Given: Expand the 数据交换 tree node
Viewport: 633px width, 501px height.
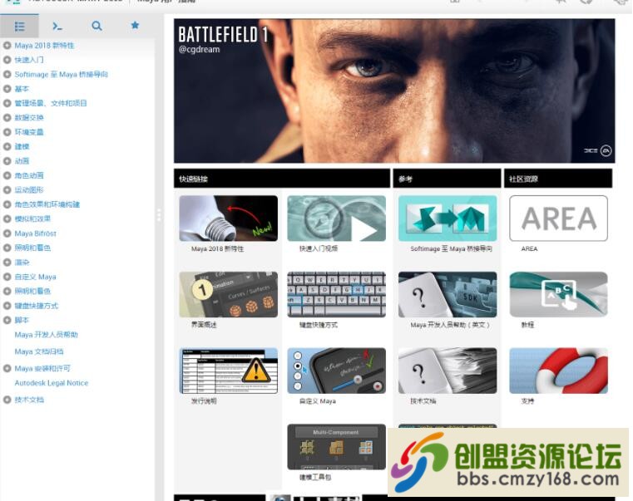Looking at the screenshot, I should click(x=7, y=118).
